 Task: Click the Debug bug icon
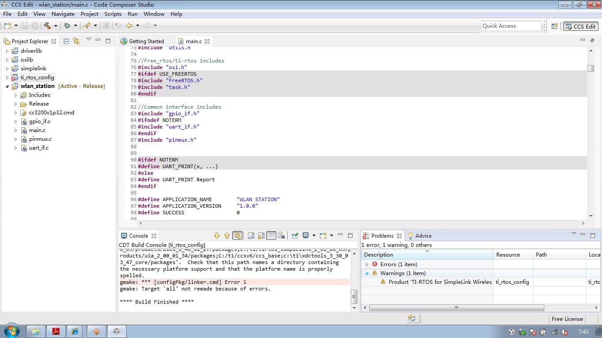[67, 26]
